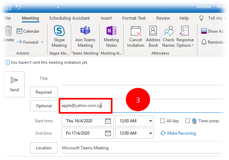Viewport: 229px width, 160px height.
Task: Open the Help ribbon tab
Action: [184, 18]
